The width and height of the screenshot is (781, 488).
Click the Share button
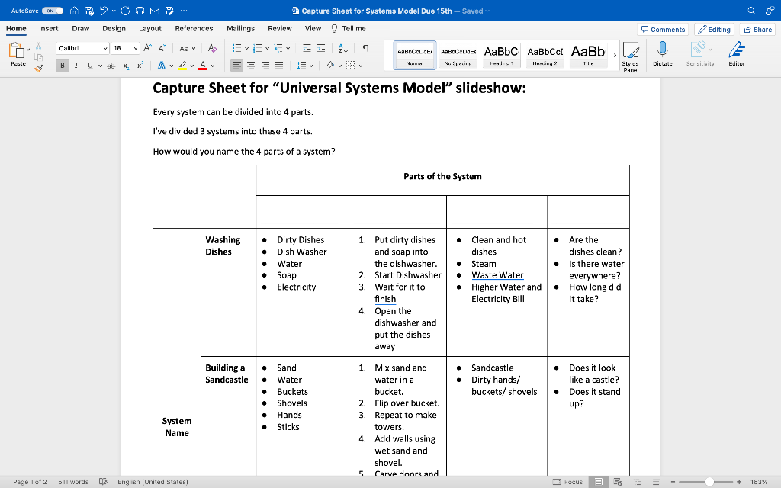coord(757,30)
